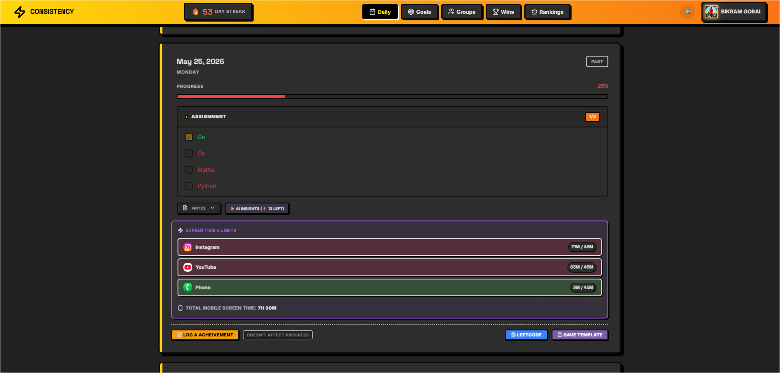Click the flame icon in day streak badge

195,11
